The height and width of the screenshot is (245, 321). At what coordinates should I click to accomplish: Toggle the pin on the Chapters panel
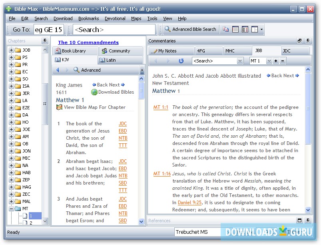point(45,40)
